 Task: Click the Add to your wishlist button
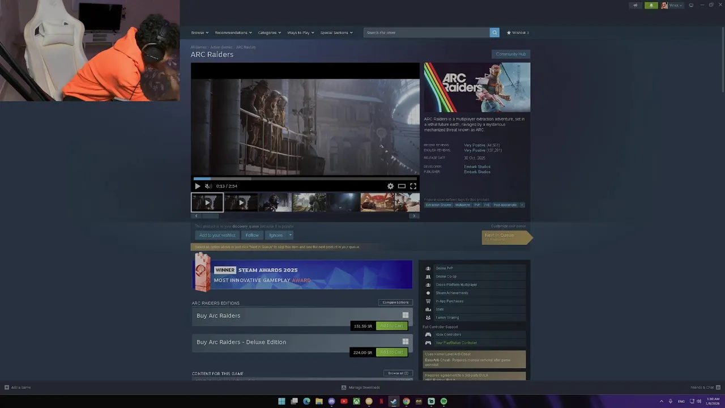click(x=217, y=235)
